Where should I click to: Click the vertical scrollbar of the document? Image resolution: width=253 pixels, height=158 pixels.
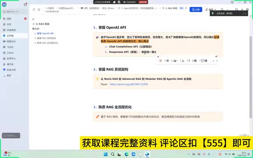click(250, 77)
